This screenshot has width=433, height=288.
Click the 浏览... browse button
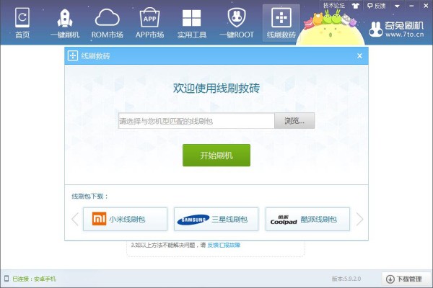pos(294,121)
